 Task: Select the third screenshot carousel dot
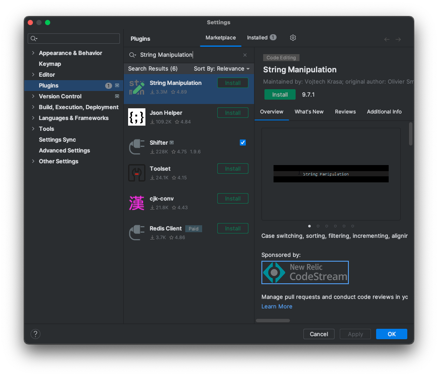[326, 226]
